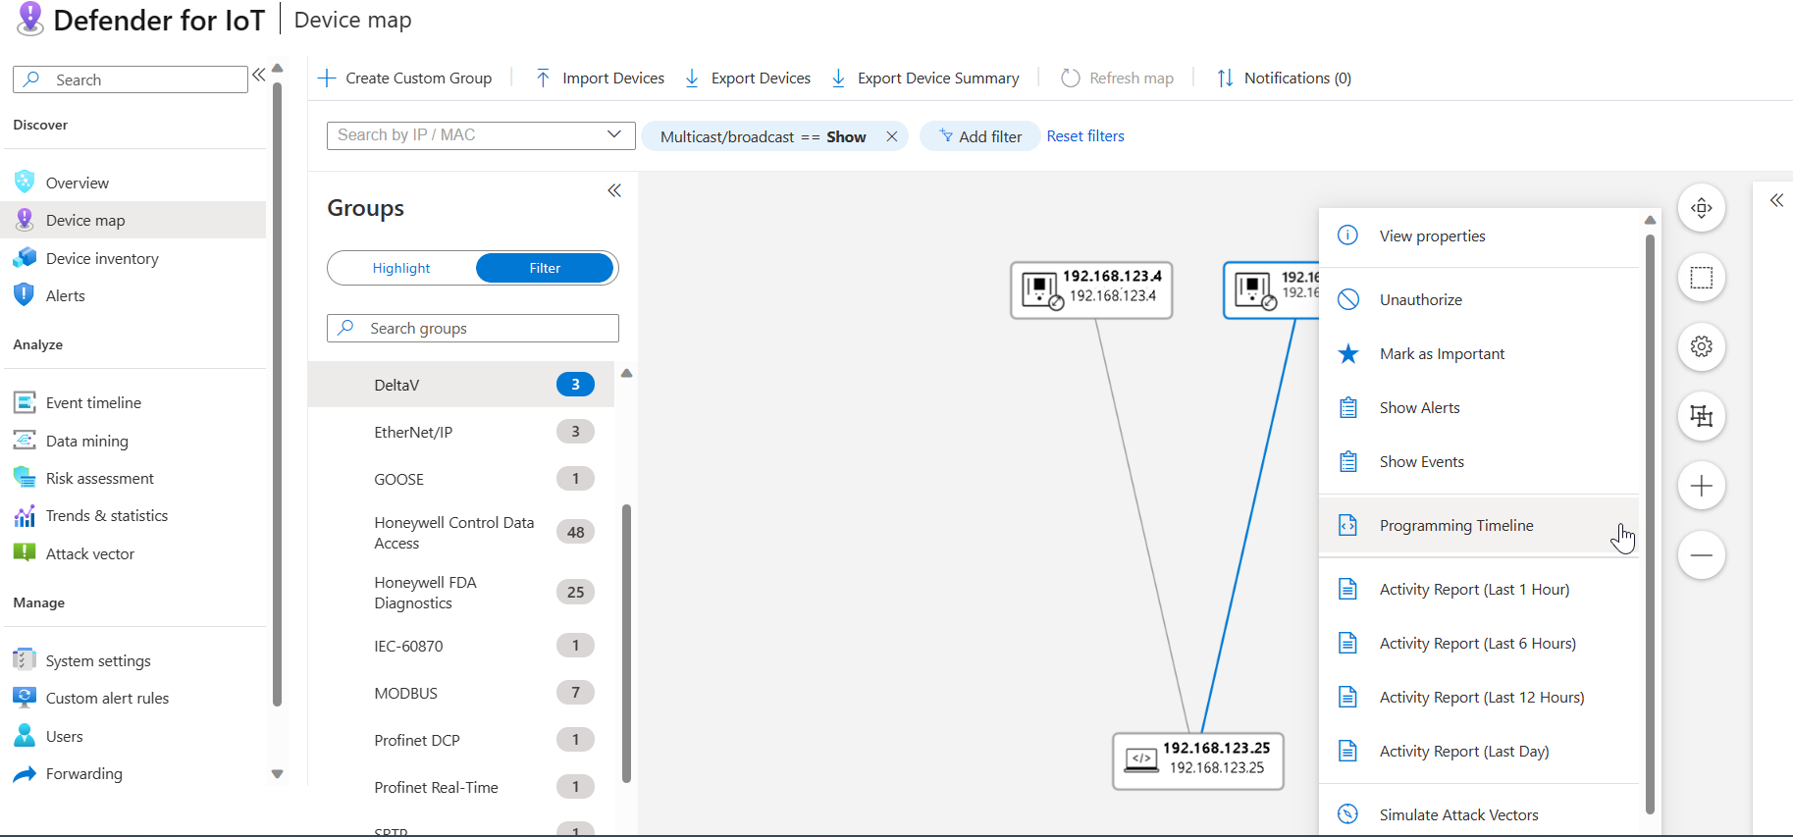Image resolution: width=1793 pixels, height=837 pixels.
Task: Open Activity Report (Last 6 Hours)
Action: click(1479, 643)
